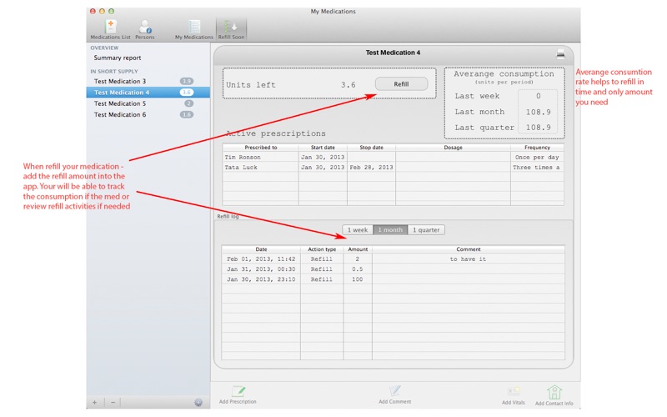Click the Add Prescription icon
The width and height of the screenshot is (667, 417).
(238, 391)
